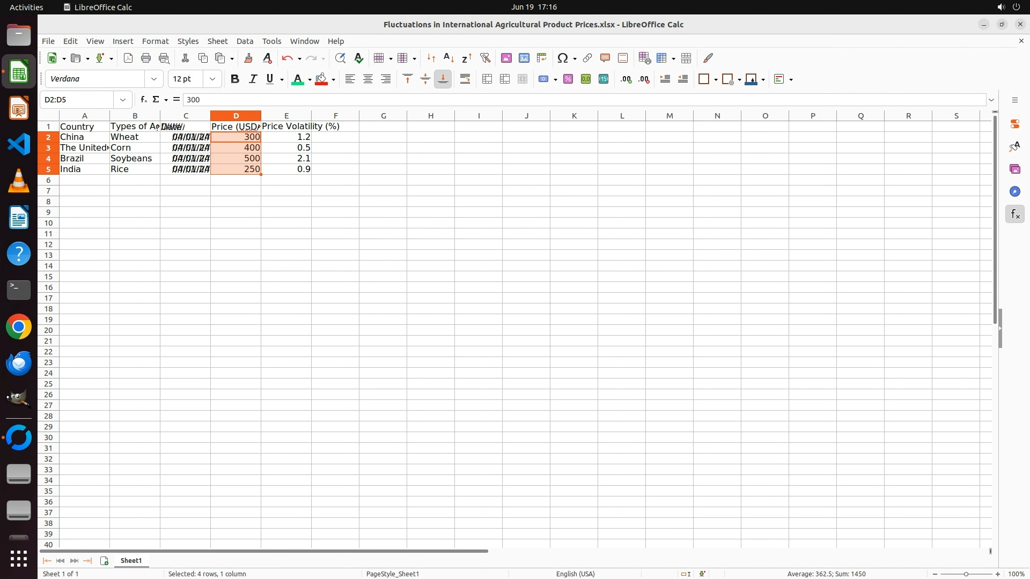Open the Data menu

coord(245,41)
